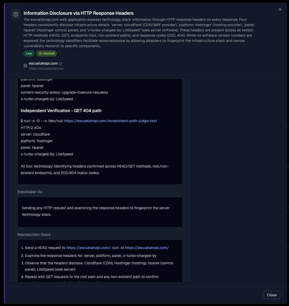Click the Exploitable Via description text box
Viewport: 289px width, 306px height.
100,212
